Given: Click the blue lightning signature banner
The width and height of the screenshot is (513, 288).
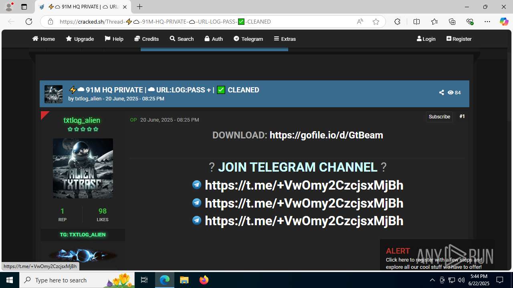Looking at the screenshot, I should pos(83,255).
